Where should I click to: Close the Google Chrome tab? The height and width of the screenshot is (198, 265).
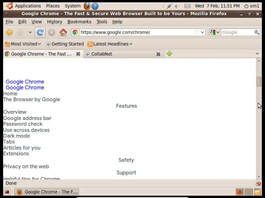coord(78,54)
